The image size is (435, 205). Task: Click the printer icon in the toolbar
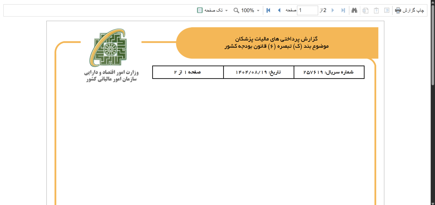coord(398,10)
